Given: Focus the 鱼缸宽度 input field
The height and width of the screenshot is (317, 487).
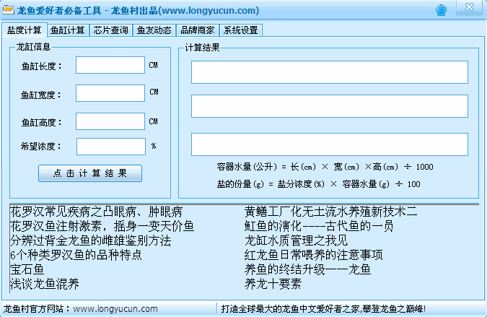Looking at the screenshot, I should click(x=110, y=92).
